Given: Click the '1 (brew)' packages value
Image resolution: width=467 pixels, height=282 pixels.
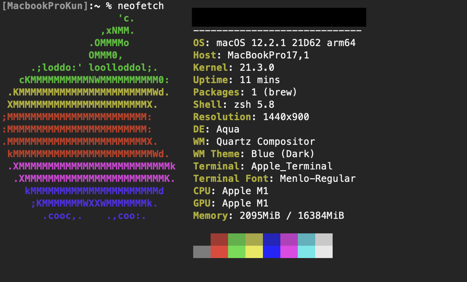Looking at the screenshot, I should tap(275, 92).
